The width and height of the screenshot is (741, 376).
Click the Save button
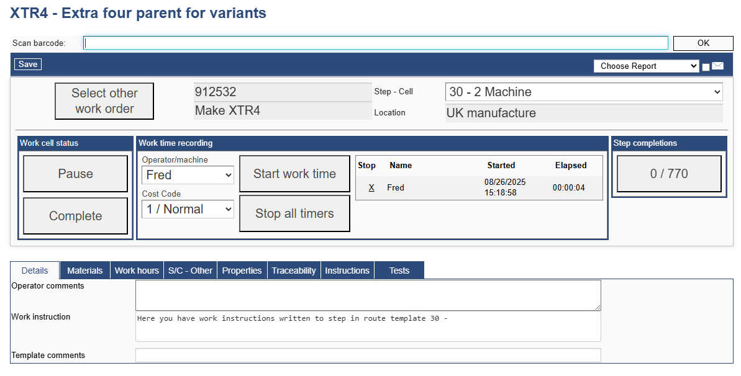click(28, 65)
